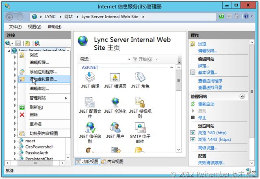Image resolution: width=260 pixels, height=179 pixels.
Task: Open the .NET 配置文件 feature icon
Action: tap(90, 102)
